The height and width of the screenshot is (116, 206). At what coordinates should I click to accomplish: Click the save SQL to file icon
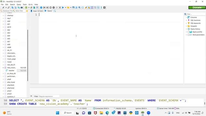coord(73,7)
